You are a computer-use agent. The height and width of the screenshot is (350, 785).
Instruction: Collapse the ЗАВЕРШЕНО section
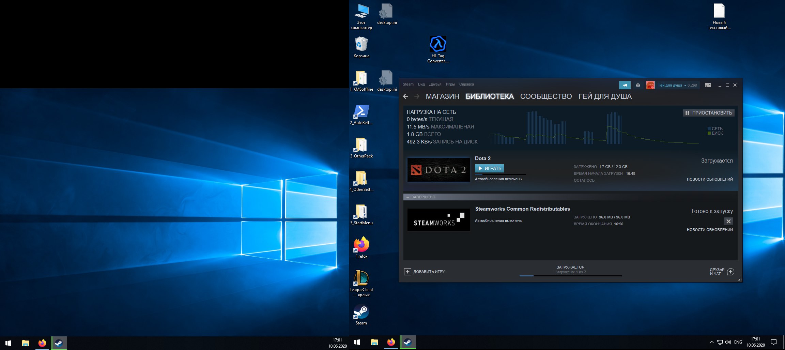point(408,197)
